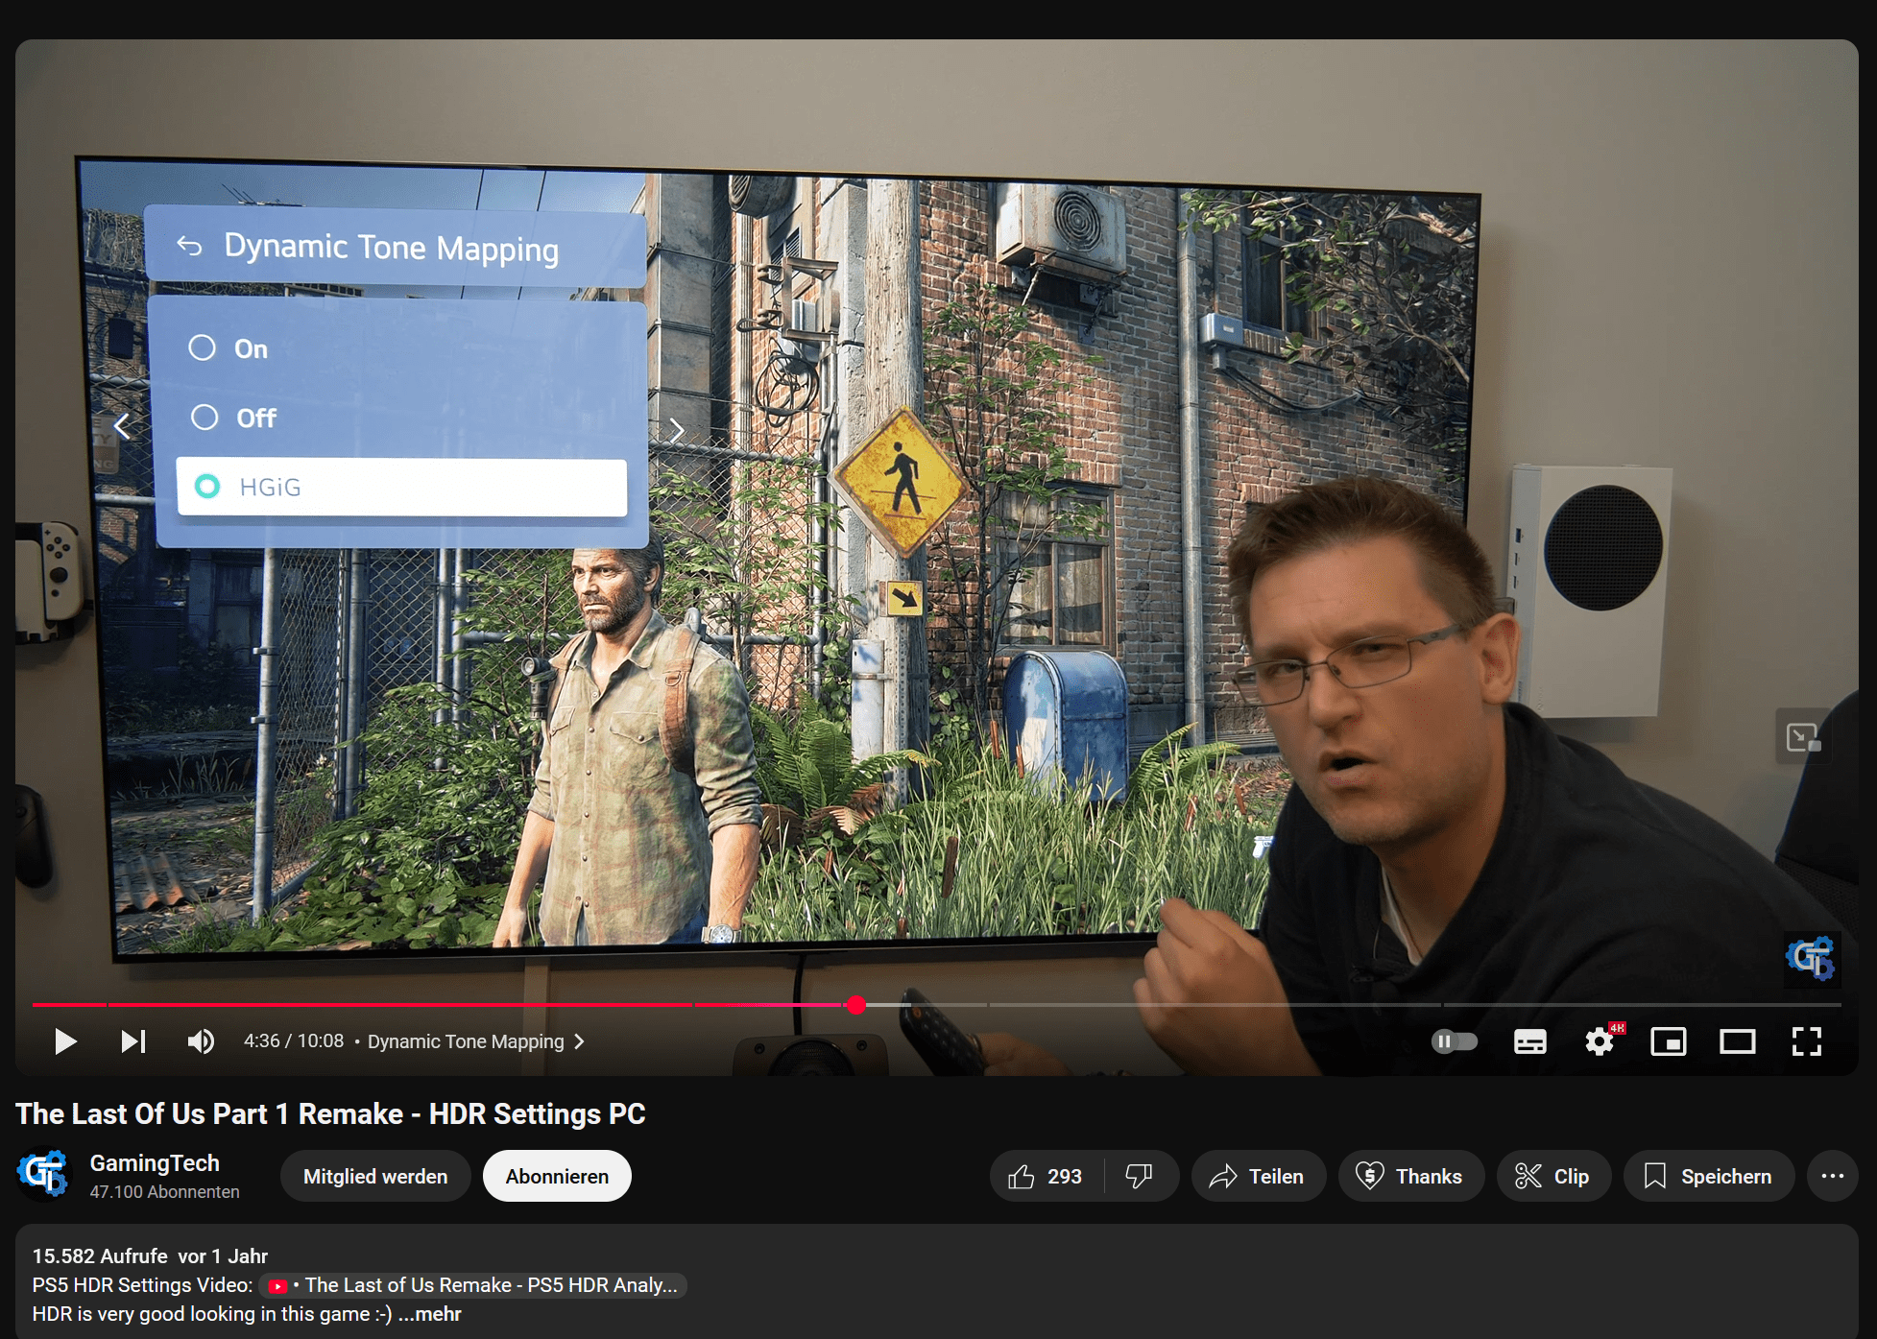
Task: Send a Thanks donation
Action: point(1410,1176)
